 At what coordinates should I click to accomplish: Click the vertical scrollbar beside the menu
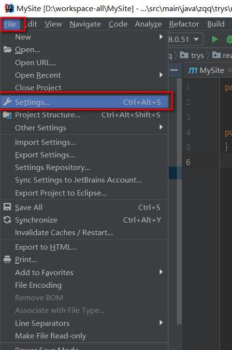click(179, 201)
